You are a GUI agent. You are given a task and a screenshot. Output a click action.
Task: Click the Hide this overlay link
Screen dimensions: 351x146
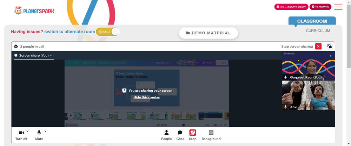point(147,97)
